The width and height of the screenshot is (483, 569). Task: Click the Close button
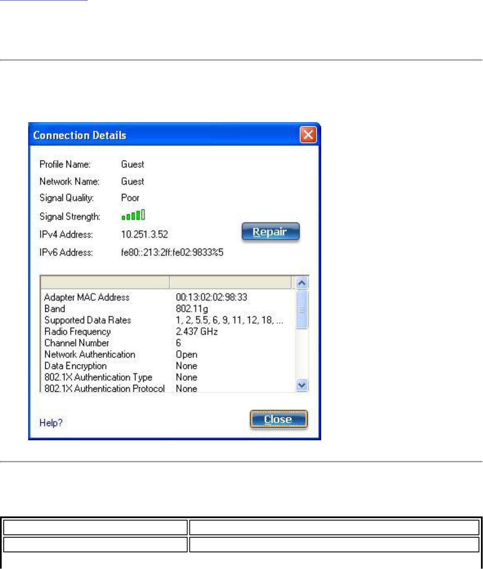(278, 420)
